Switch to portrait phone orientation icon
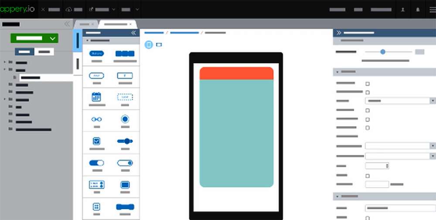This screenshot has height=220, width=436. 149,44
